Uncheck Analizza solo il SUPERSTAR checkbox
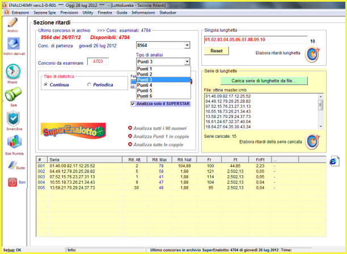Viewport: 347px width, 254px height. [x=133, y=104]
